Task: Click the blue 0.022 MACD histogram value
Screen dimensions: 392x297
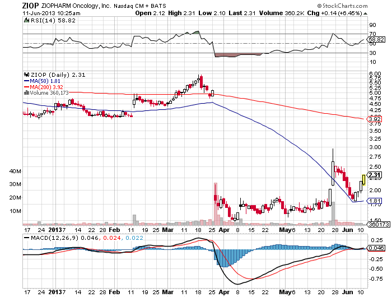Action: [134, 238]
